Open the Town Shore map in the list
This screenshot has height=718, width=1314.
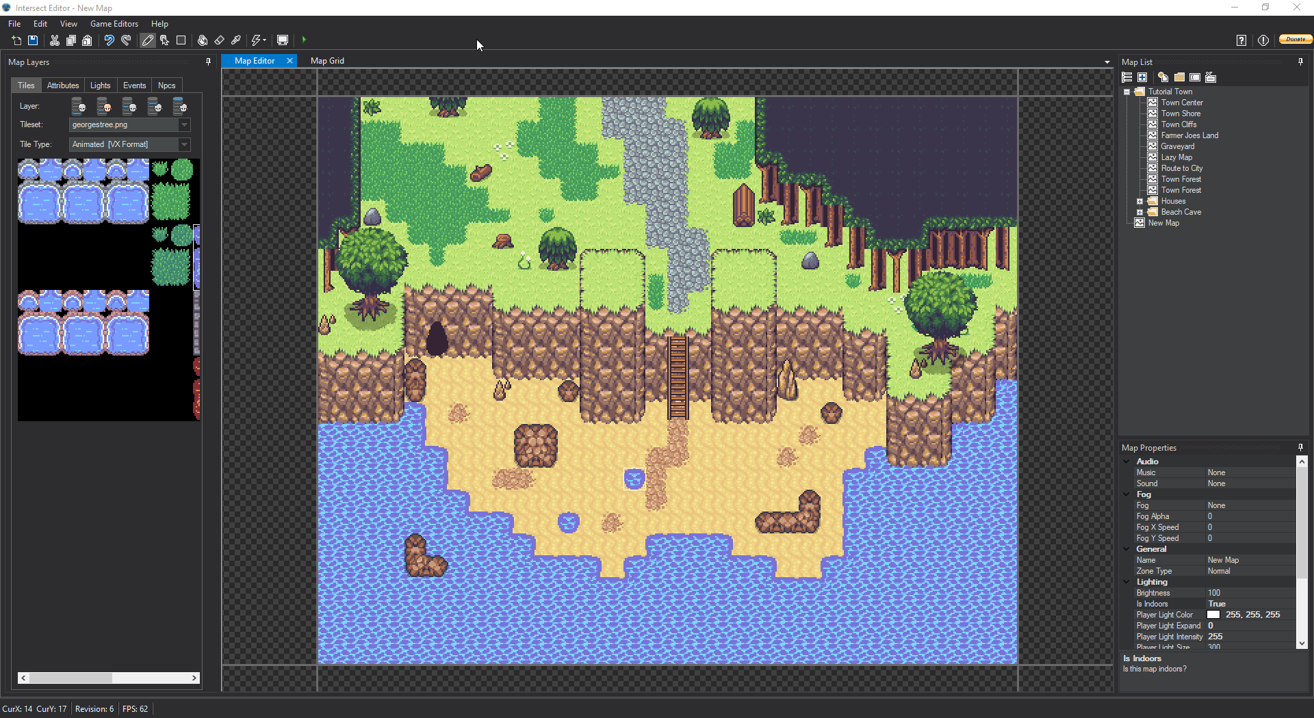(1181, 114)
